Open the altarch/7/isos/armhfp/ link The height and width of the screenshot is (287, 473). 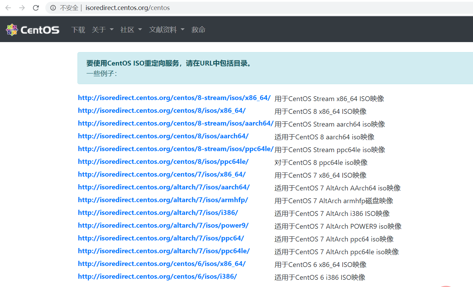pos(163,200)
